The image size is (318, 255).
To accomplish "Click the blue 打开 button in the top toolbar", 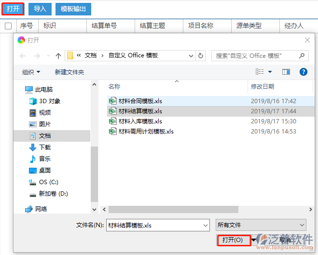I will 13,9.
